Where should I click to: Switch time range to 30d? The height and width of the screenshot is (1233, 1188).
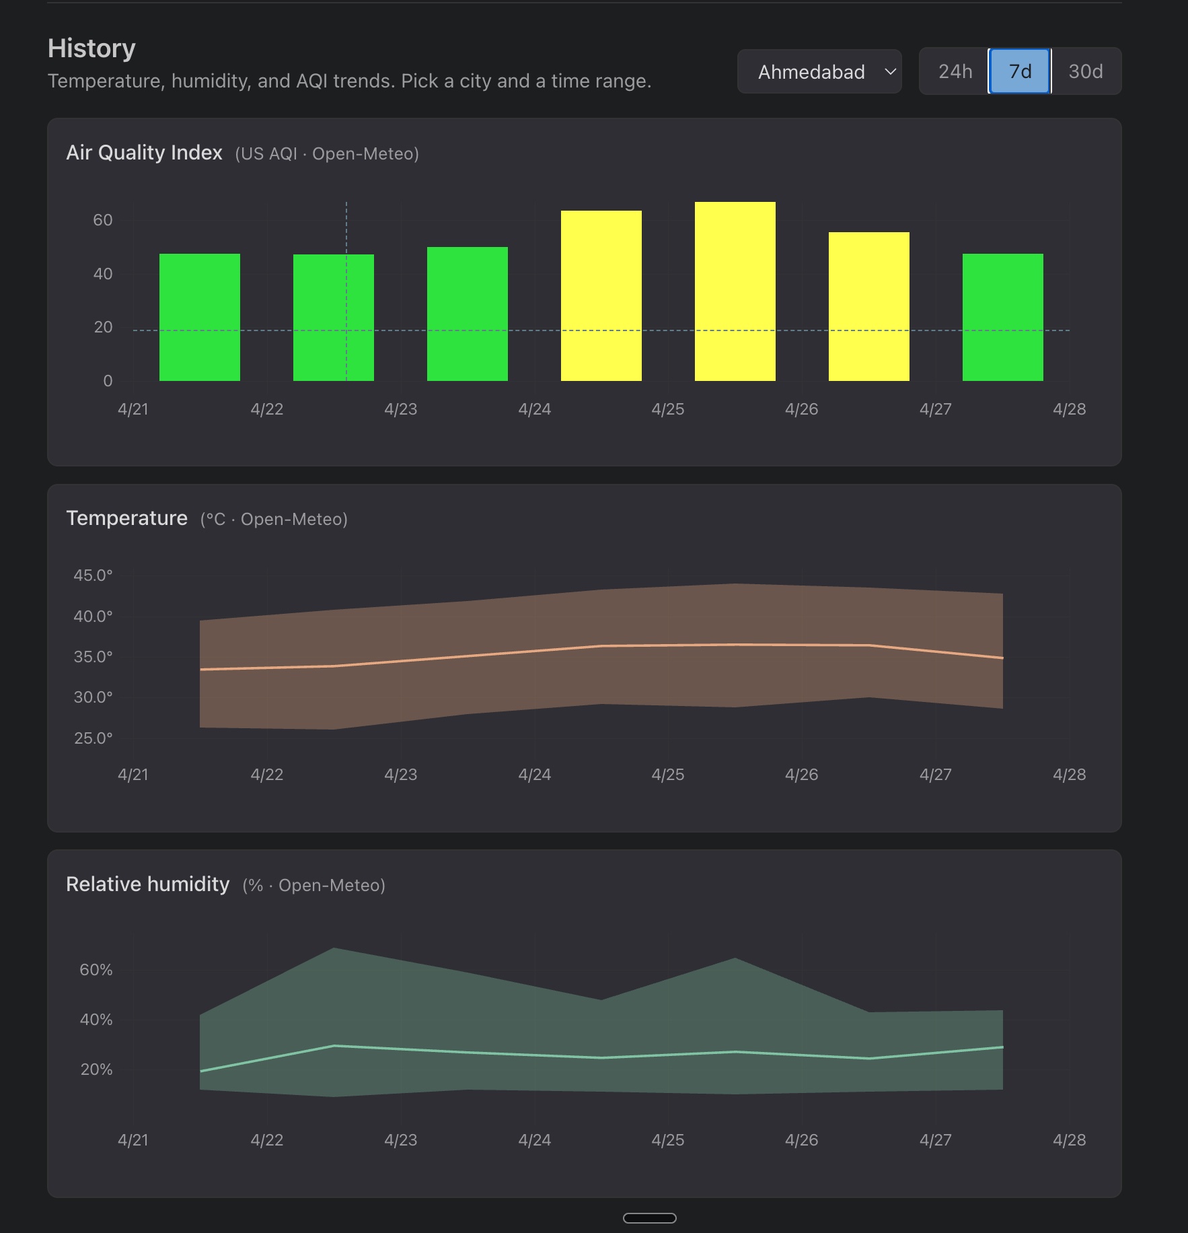tap(1085, 71)
